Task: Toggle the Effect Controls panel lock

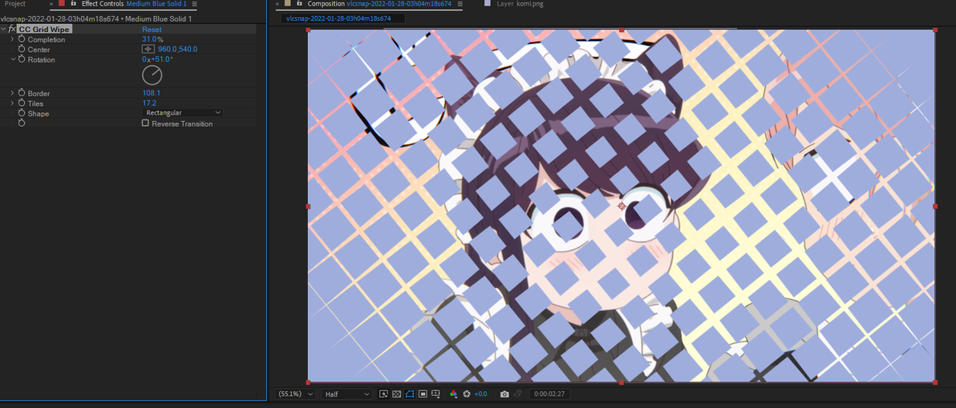Action: click(x=73, y=4)
